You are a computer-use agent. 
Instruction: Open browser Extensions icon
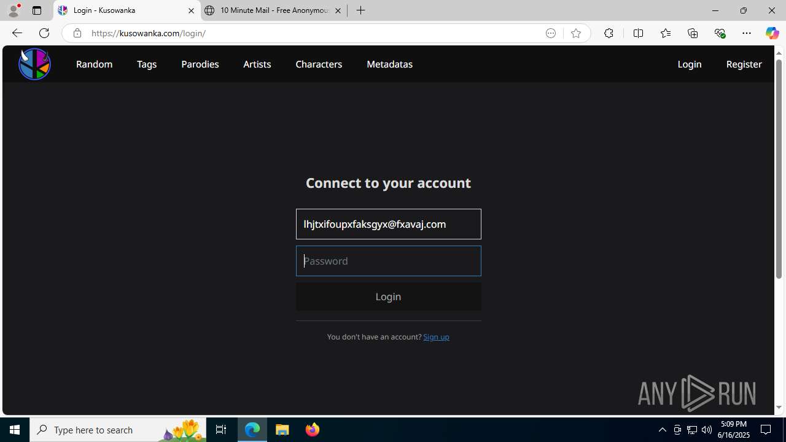coord(609,33)
